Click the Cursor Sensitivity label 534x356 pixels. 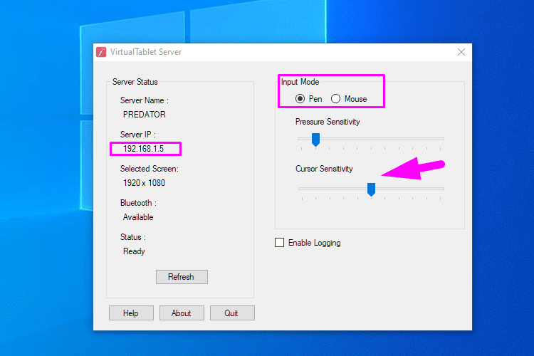[324, 169]
